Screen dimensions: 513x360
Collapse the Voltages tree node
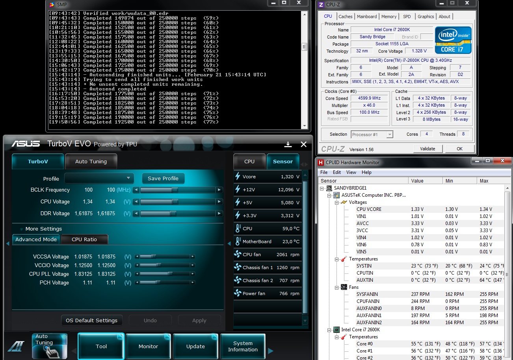coord(337,202)
